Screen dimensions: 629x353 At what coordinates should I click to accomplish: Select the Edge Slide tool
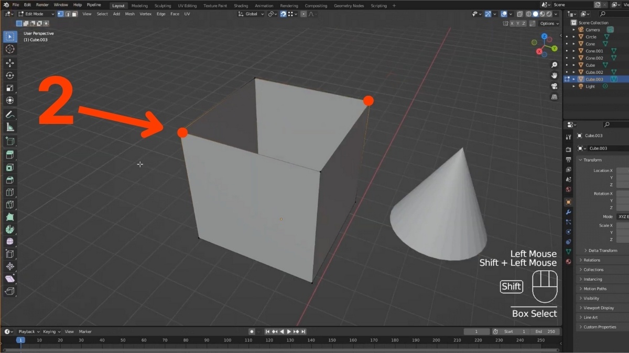10,254
